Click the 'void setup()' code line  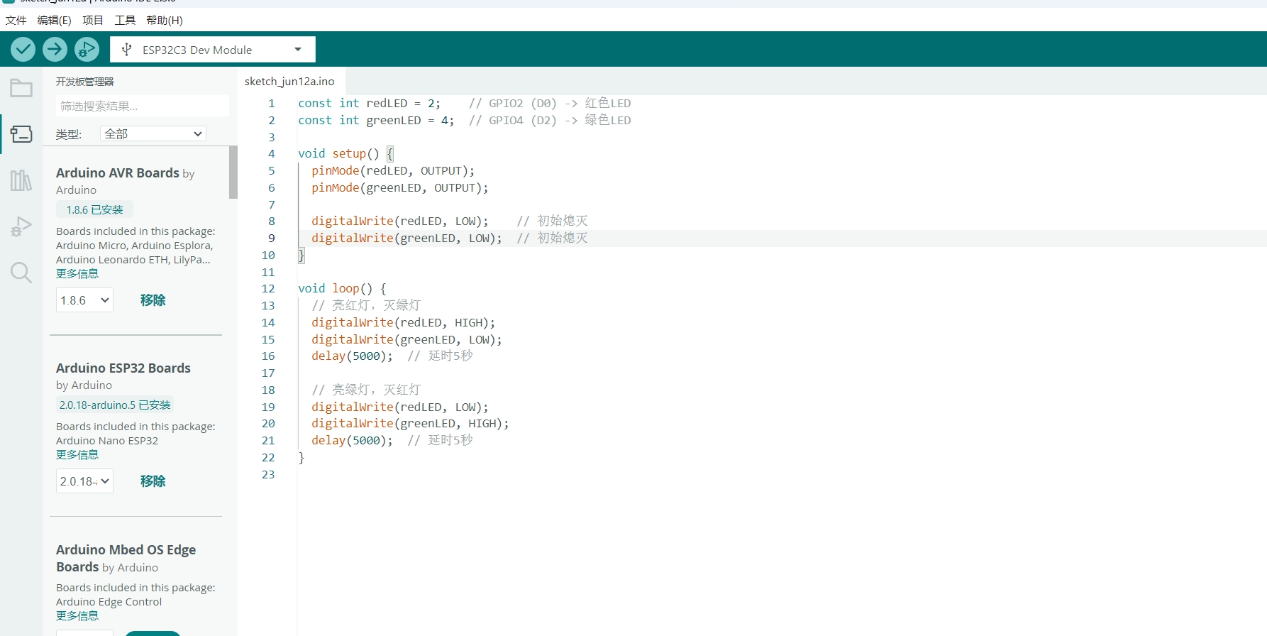pos(345,154)
